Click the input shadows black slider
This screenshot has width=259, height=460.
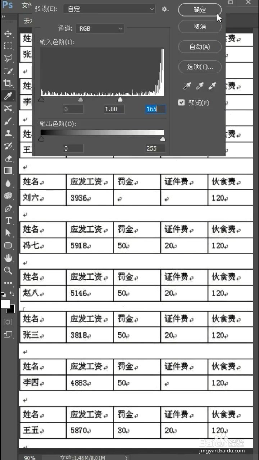[x=41, y=100]
